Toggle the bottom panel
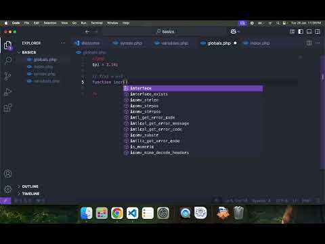The image size is (325, 244). 309,31
